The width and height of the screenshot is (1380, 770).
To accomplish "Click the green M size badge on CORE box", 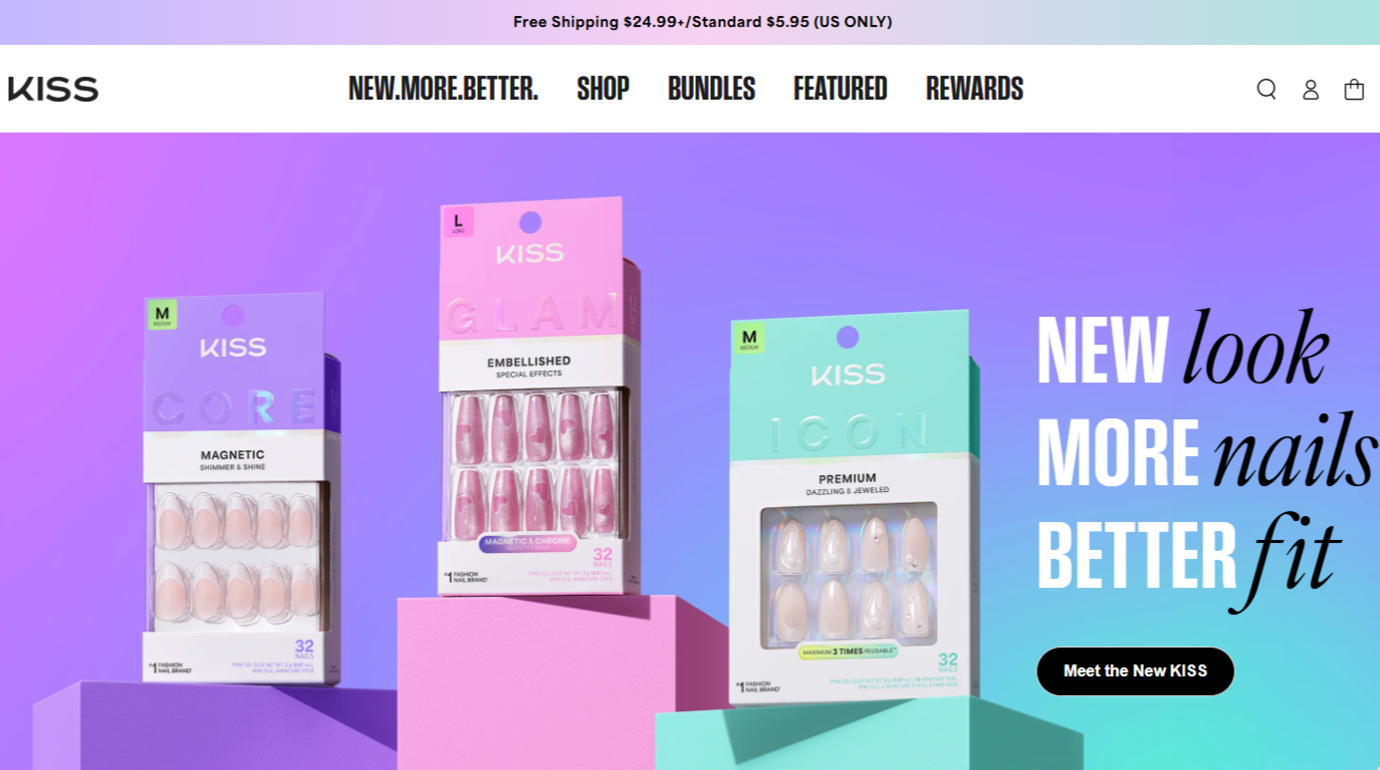I will (x=162, y=314).
